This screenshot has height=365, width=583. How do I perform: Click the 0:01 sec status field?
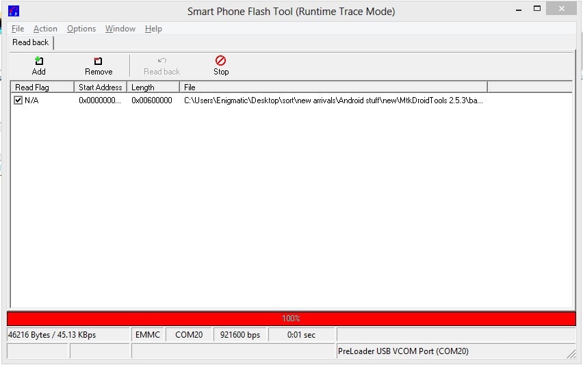click(301, 334)
